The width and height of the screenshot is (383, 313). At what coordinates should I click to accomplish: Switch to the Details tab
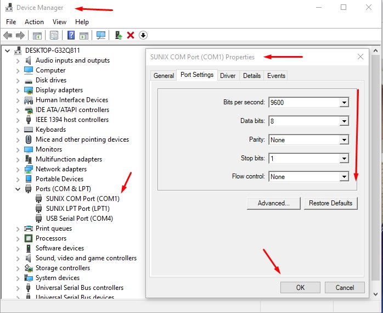[x=252, y=76]
